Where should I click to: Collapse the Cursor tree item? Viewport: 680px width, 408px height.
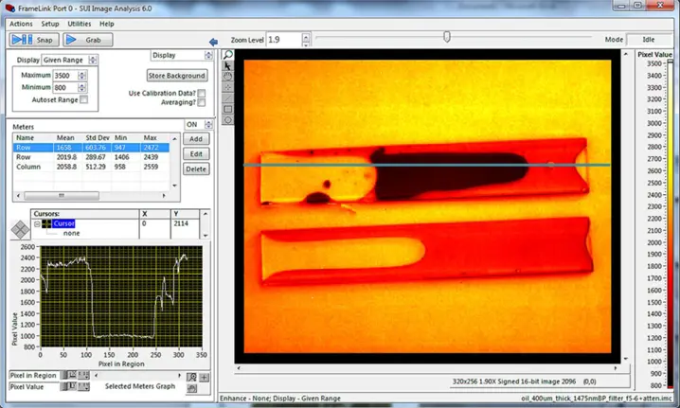(36, 223)
